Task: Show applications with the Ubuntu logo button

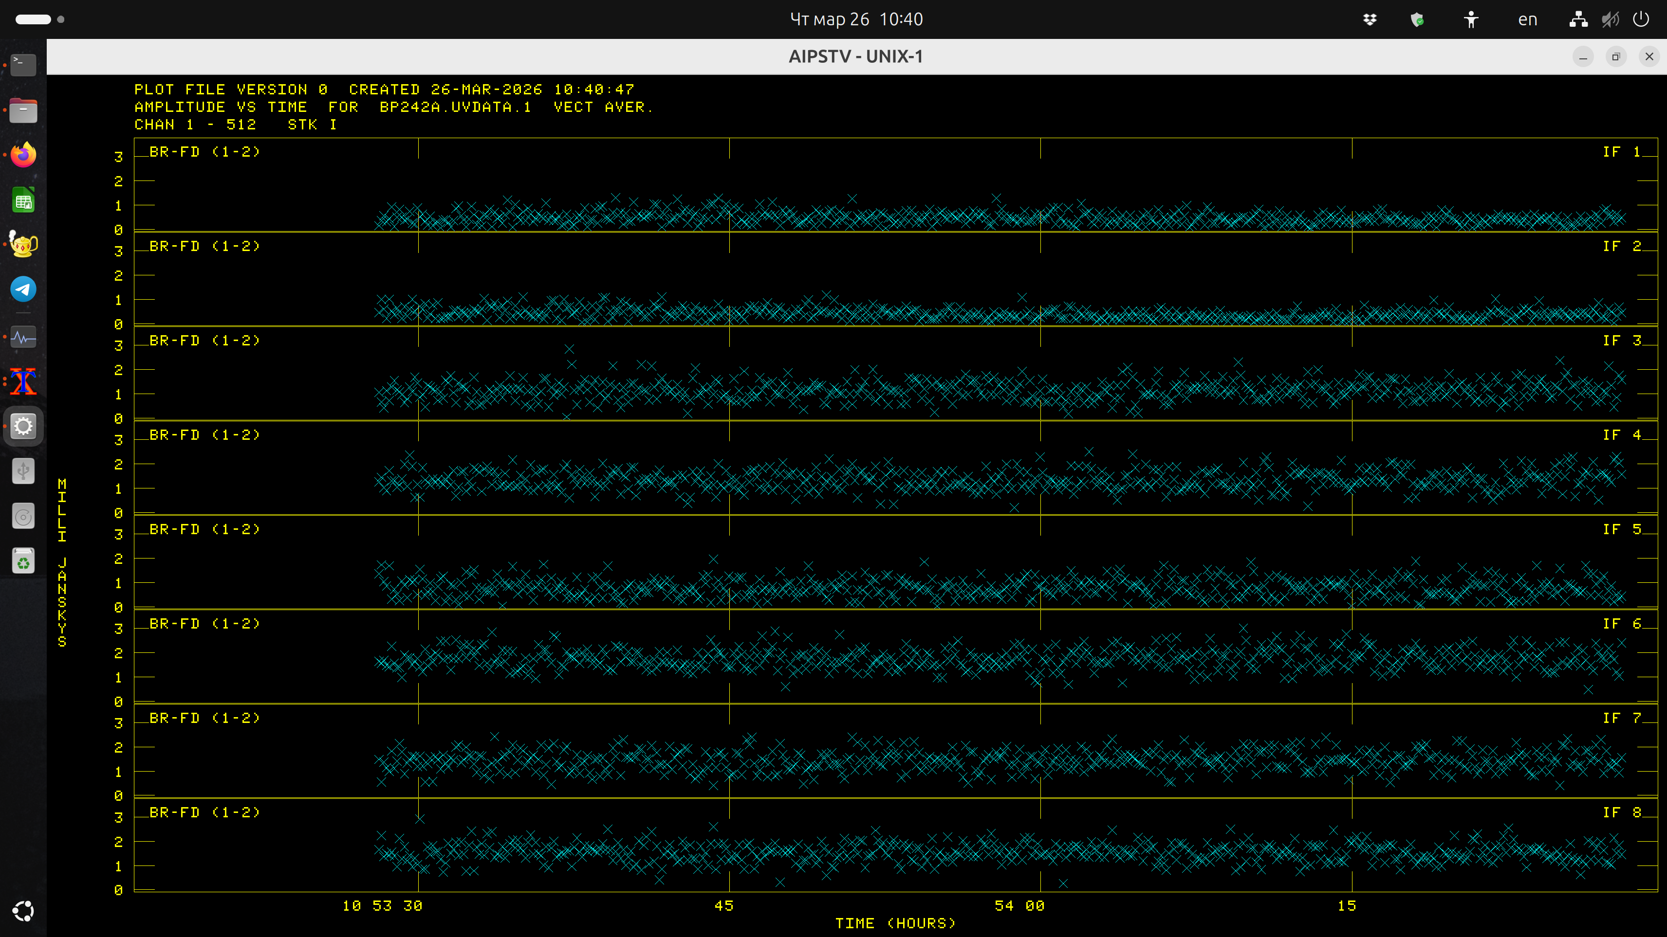Action: (23, 911)
